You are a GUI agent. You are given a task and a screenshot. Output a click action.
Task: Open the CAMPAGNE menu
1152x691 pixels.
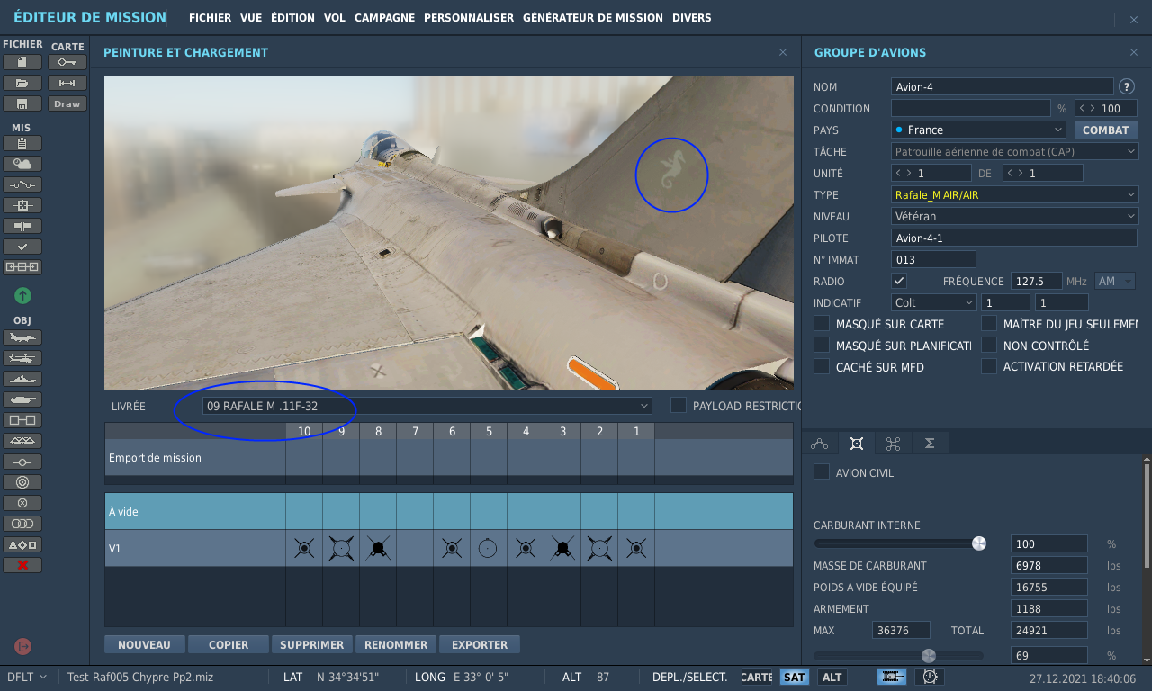pyautogui.click(x=384, y=18)
